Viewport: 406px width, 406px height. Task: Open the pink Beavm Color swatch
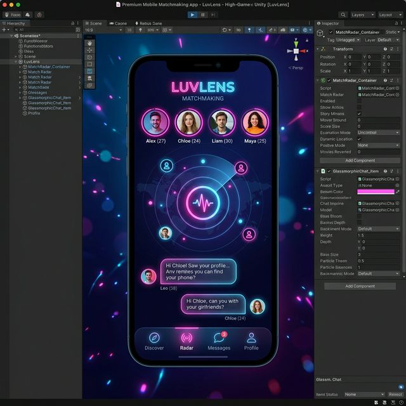tap(376, 192)
